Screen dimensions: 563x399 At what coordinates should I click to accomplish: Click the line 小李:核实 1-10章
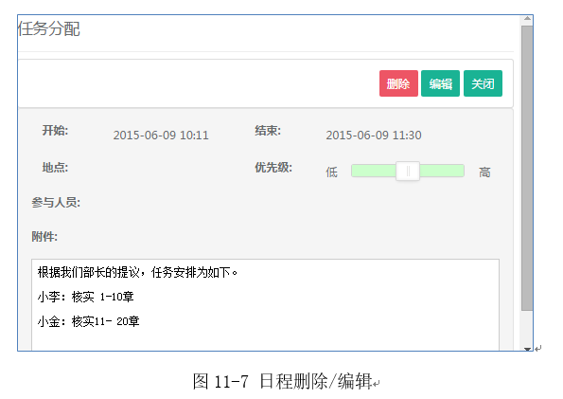point(85,297)
